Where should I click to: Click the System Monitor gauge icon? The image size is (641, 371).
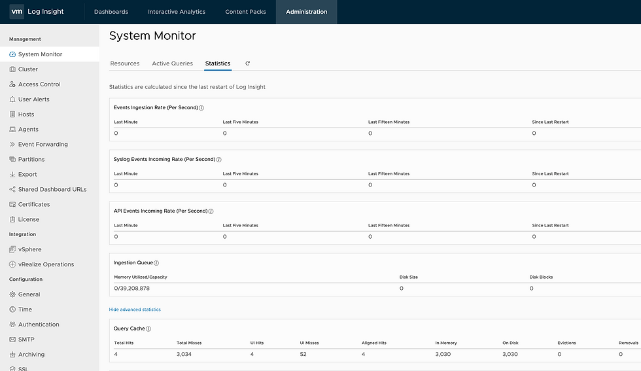(x=12, y=54)
